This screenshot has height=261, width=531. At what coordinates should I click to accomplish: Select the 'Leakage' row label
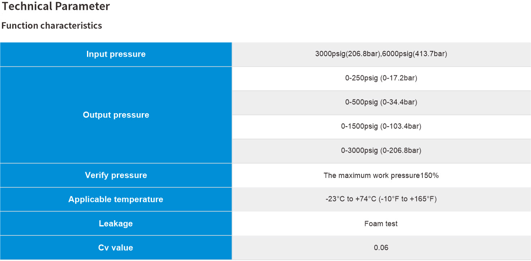tap(116, 224)
